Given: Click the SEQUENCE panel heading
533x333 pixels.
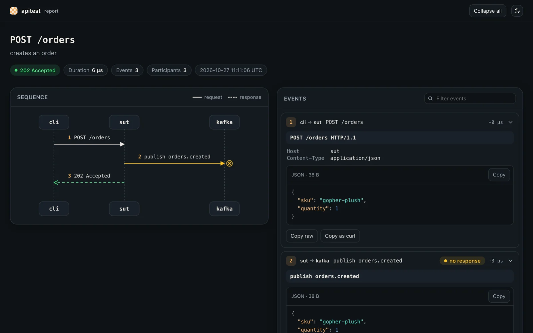Looking at the screenshot, I should click(x=32, y=97).
